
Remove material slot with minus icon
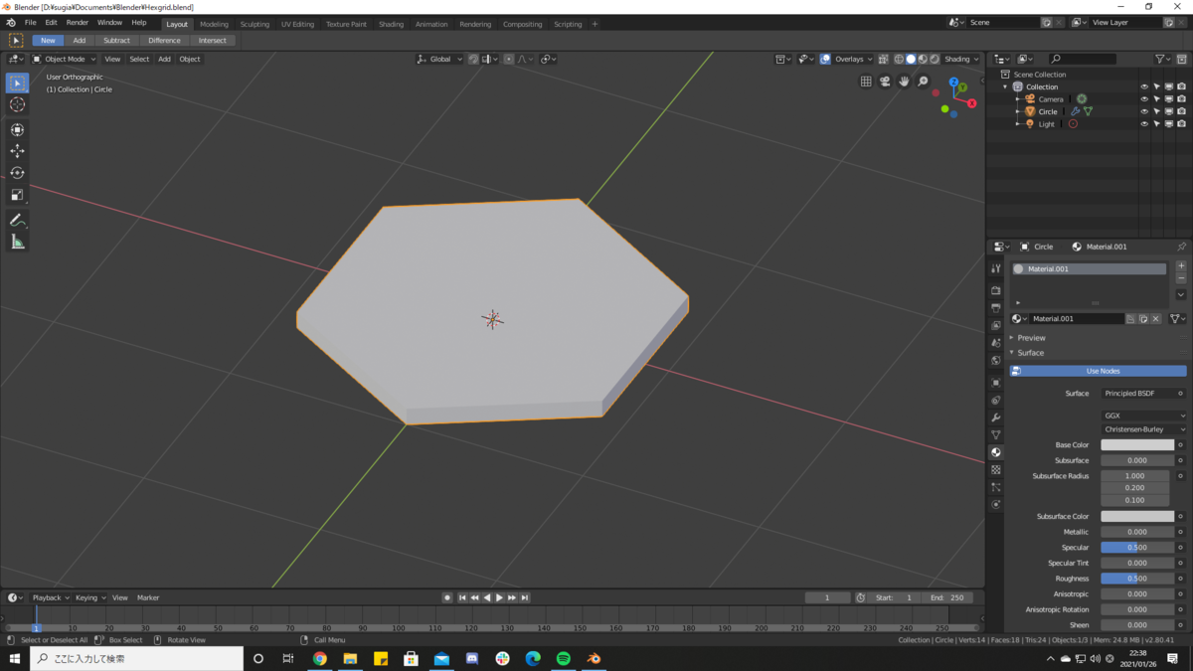1181,279
